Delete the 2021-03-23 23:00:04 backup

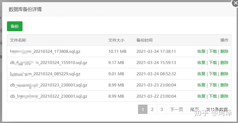[224, 85]
